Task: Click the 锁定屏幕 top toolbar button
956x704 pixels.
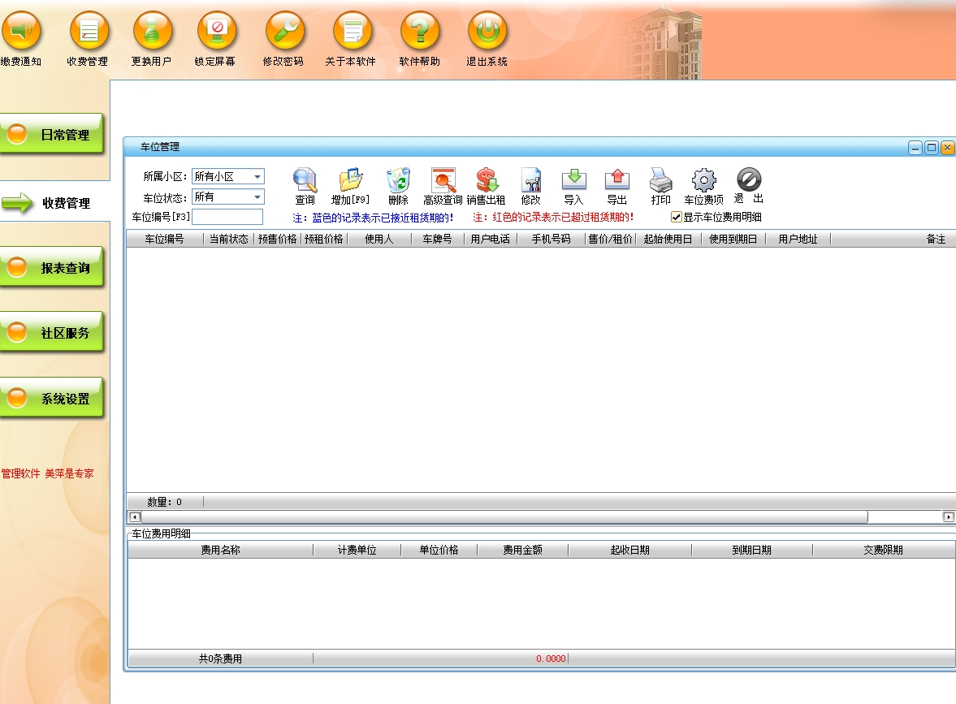Action: click(x=216, y=31)
